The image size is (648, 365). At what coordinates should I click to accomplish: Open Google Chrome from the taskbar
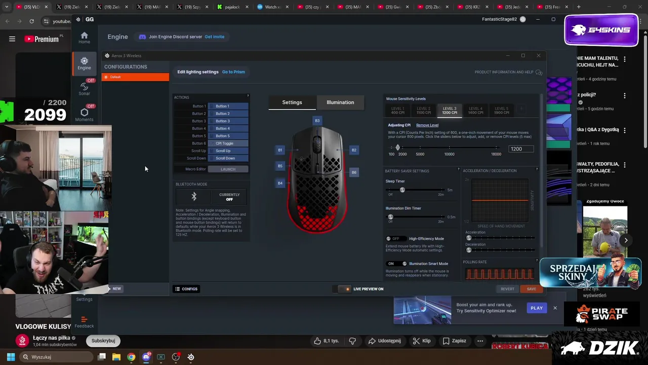(131, 357)
